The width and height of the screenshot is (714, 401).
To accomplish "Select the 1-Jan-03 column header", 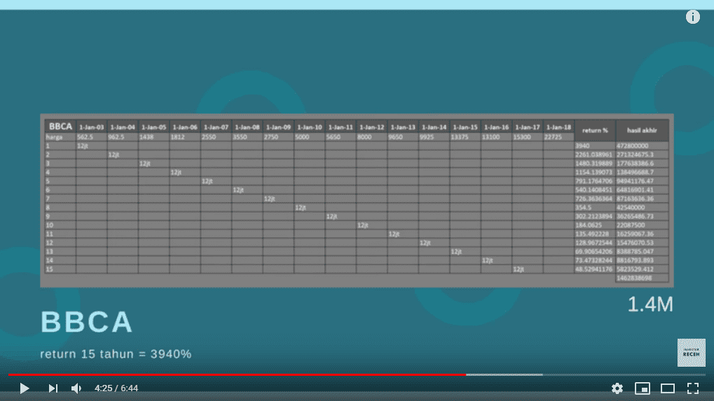I will [92, 127].
